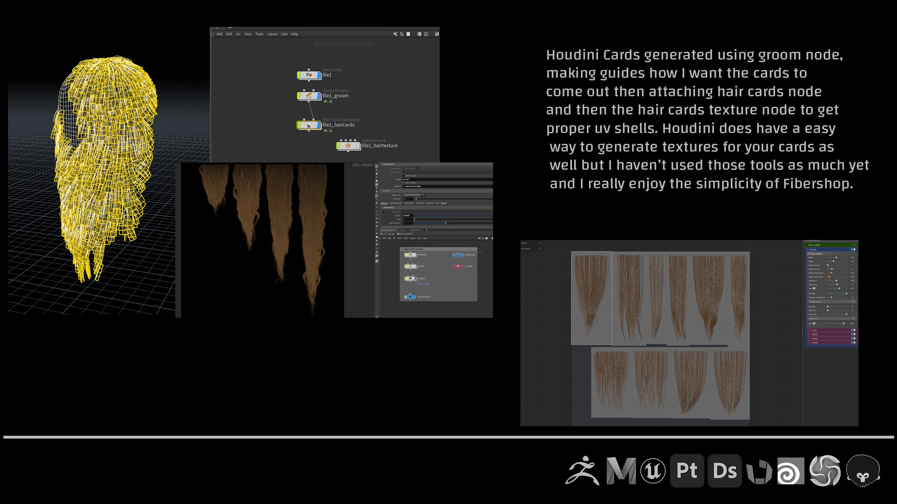Open the color palette icon in network toolbar

coord(419,34)
